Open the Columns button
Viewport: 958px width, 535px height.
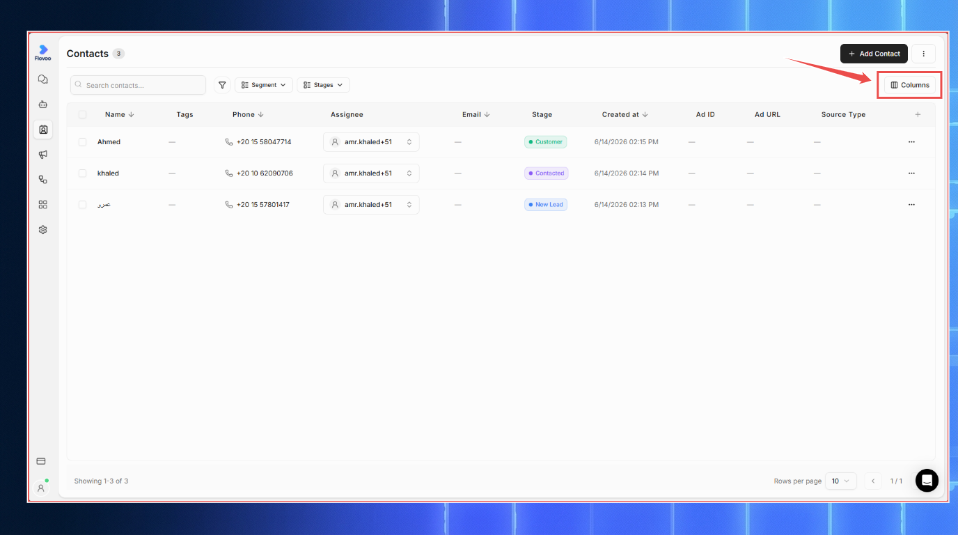click(x=909, y=85)
